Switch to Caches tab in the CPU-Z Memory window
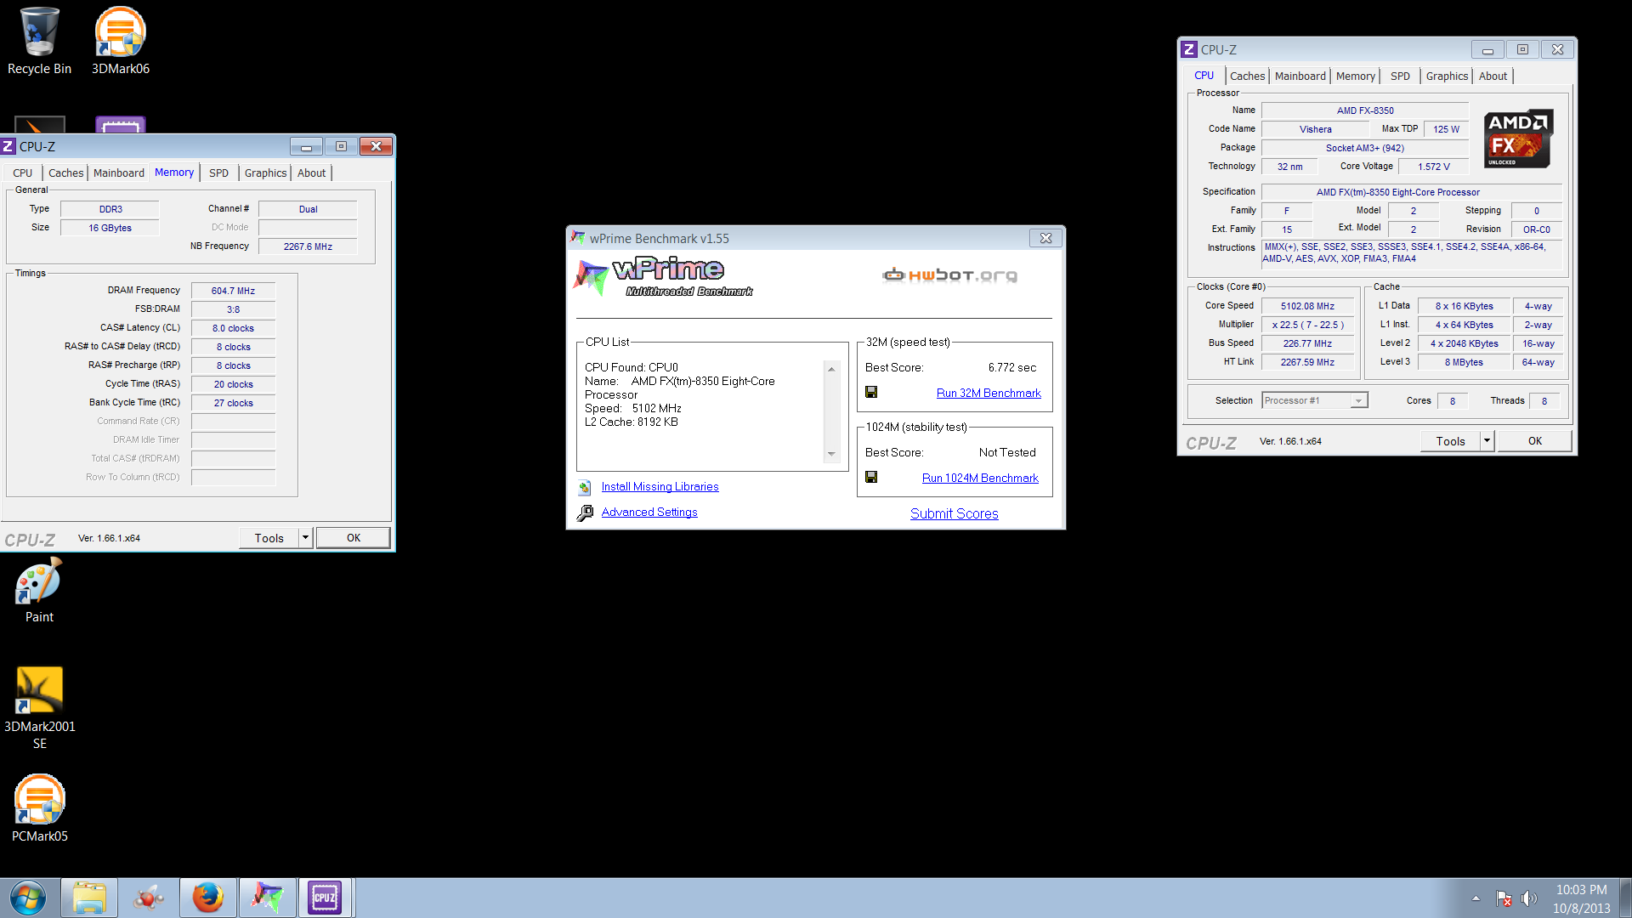1632x918 pixels. 65,173
